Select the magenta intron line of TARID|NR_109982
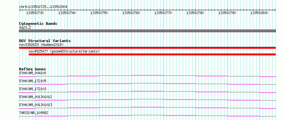Image resolution: width=285 pixels, height=120 pixels. 147,116
